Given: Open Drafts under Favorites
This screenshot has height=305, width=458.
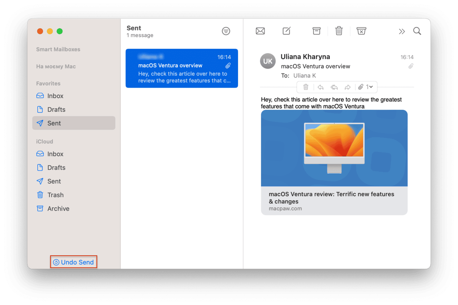Looking at the screenshot, I should 74,109.
